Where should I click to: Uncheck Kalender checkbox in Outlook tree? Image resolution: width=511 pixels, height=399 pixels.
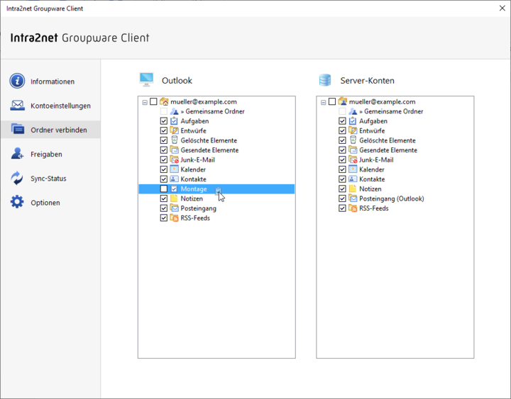pos(164,169)
